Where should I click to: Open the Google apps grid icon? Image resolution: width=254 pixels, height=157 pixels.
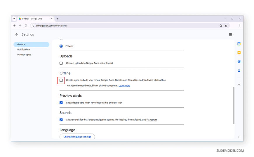(x=230, y=34)
